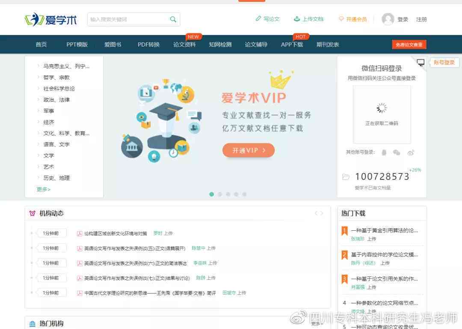Select the fourth carousel dot

point(236,194)
